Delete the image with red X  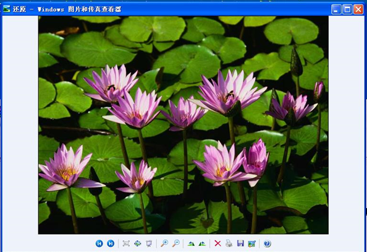217,243
